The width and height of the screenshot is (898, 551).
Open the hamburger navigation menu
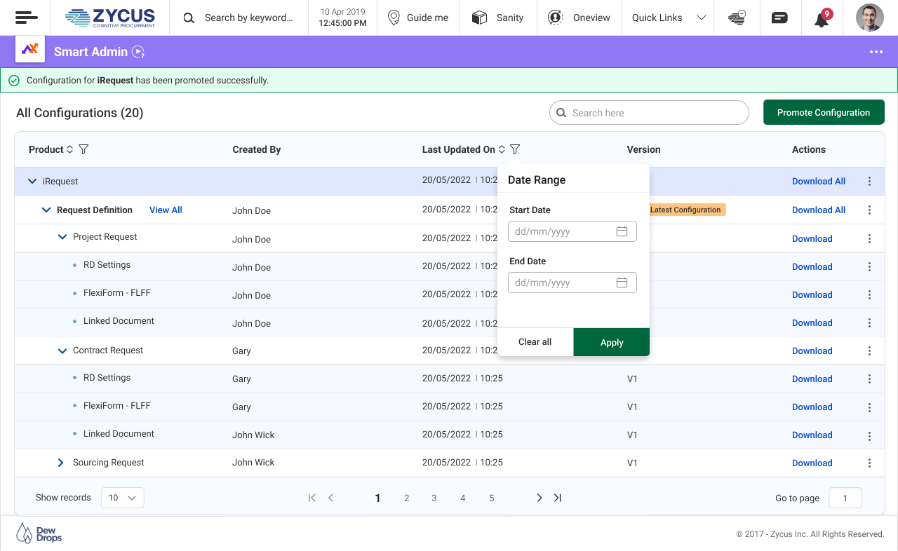[27, 18]
